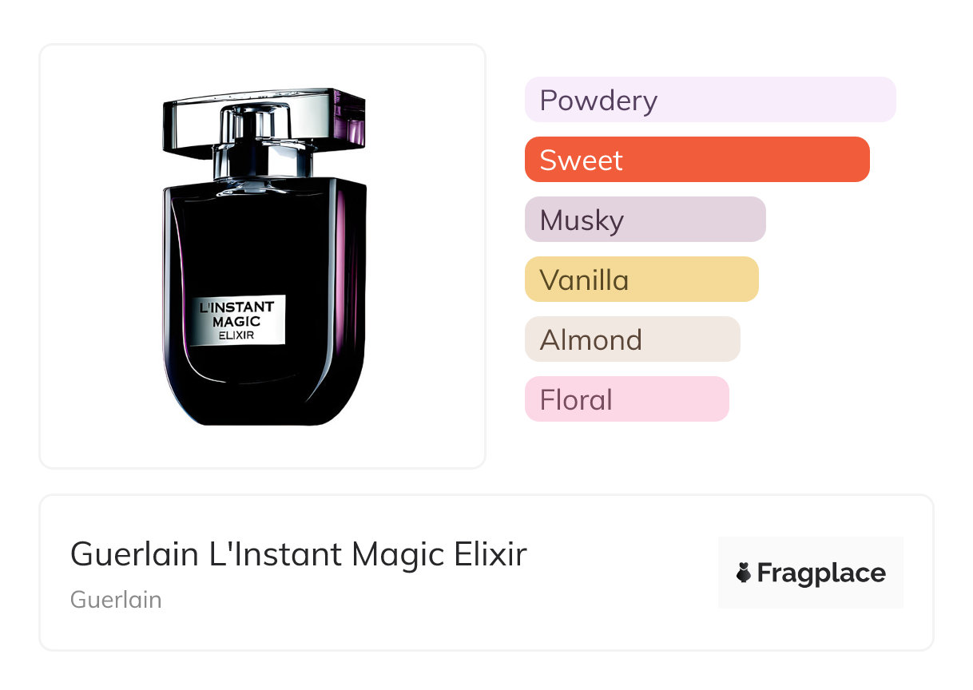The image size is (973, 690).
Task: Choose the Musky accord bar
Action: point(645,220)
